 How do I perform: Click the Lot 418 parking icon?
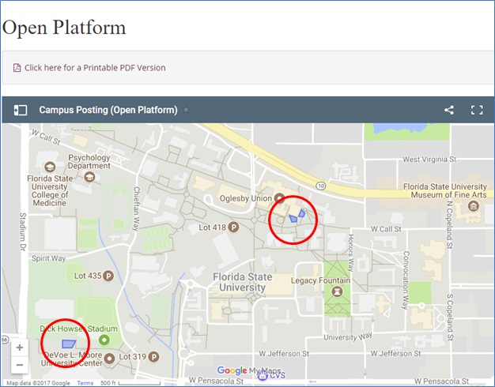pos(234,227)
